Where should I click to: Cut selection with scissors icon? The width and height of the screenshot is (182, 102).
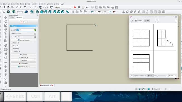(17, 7)
